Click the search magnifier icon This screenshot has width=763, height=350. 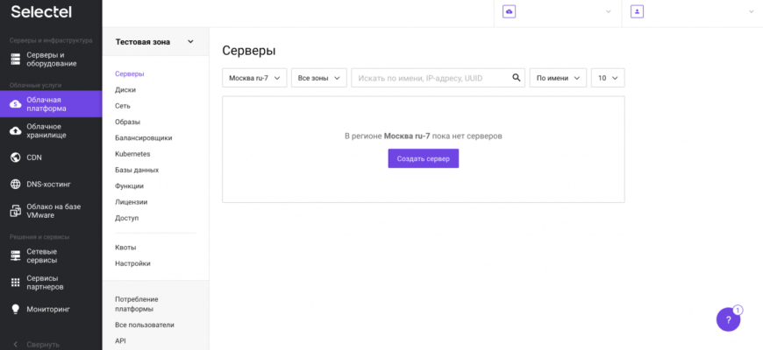(x=517, y=78)
